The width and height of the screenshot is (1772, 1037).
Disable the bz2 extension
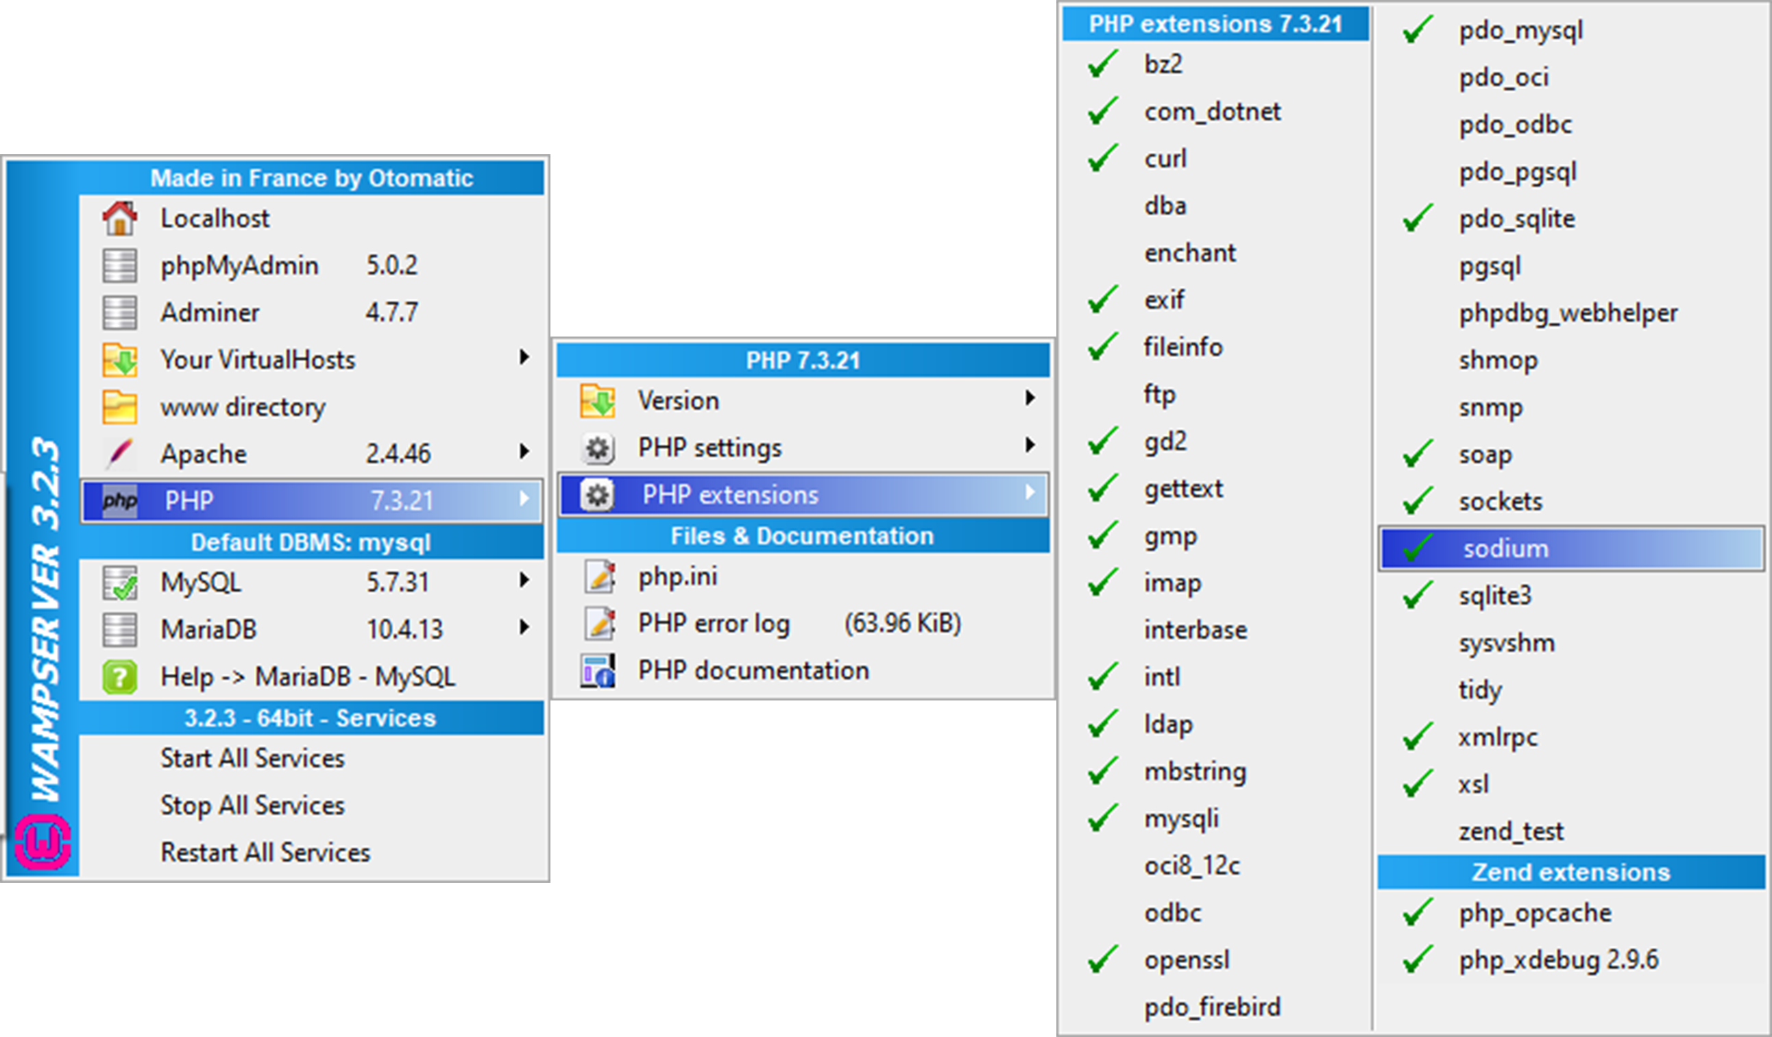coord(1217,64)
